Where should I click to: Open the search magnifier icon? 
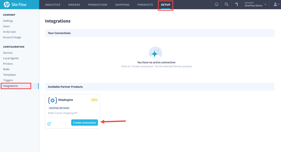point(226,4)
